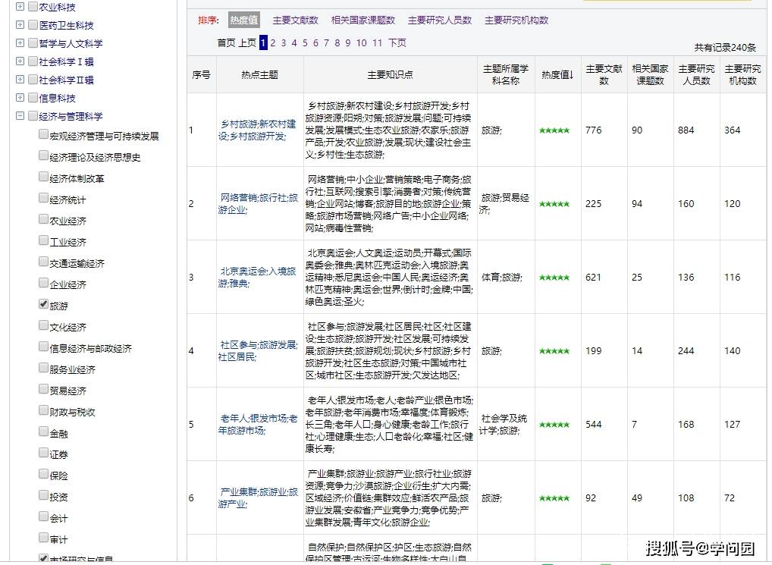Click the five-star rating in row 3

(554, 278)
